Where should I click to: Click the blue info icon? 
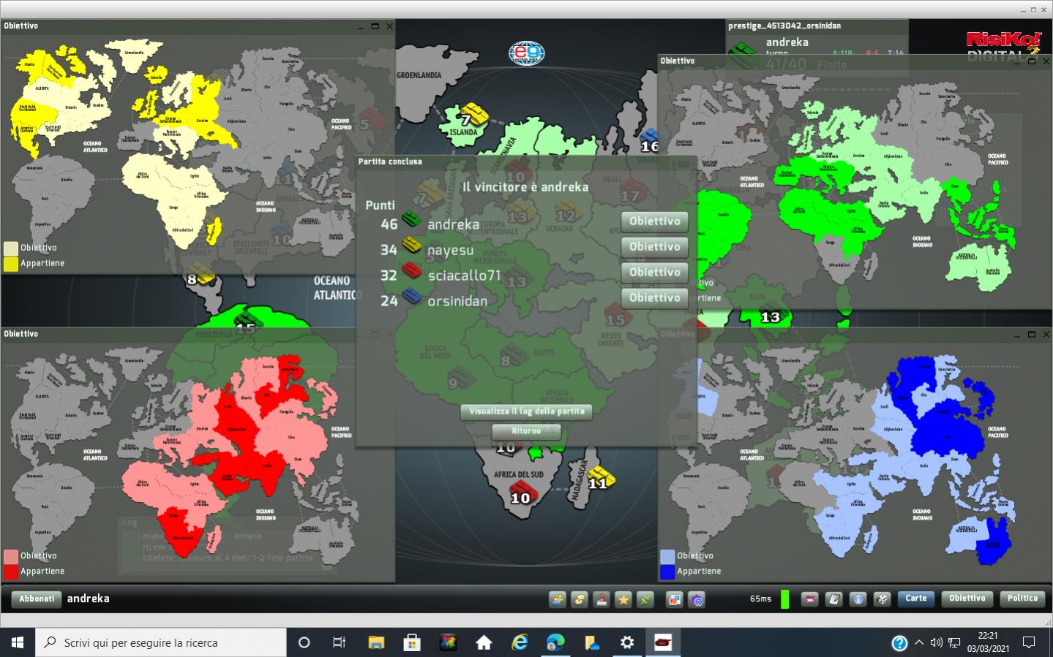tap(858, 599)
